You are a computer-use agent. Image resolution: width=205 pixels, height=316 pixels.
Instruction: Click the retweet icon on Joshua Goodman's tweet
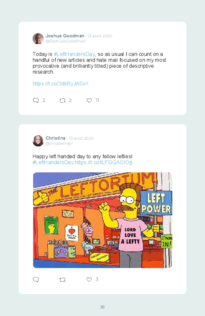(x=62, y=100)
